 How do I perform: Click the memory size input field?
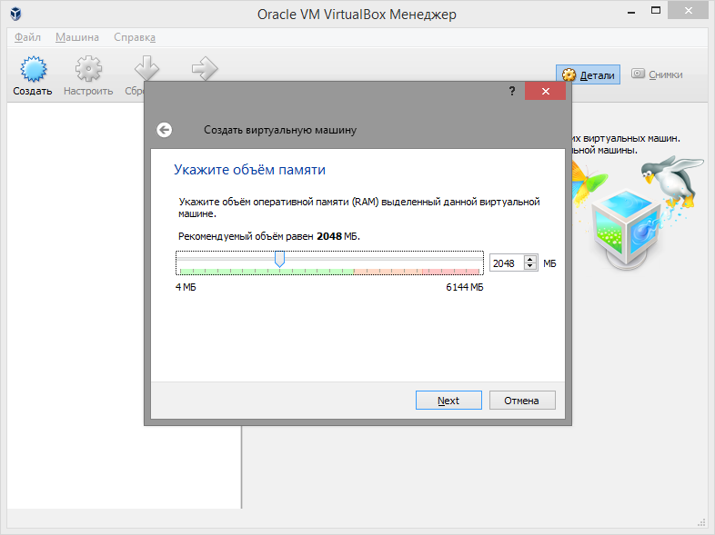[x=507, y=263]
